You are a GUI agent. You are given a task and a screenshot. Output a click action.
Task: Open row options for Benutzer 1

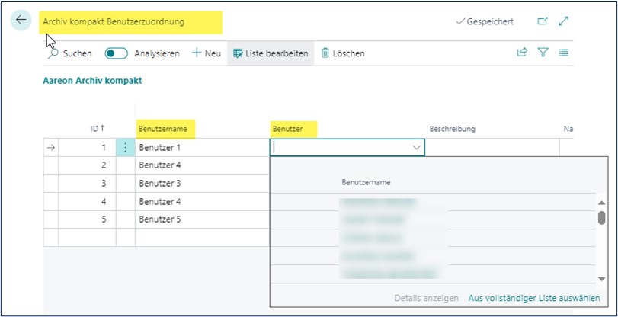click(126, 148)
